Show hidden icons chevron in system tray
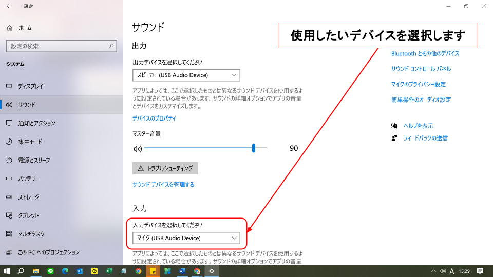The height and width of the screenshot is (277, 493). [433, 271]
